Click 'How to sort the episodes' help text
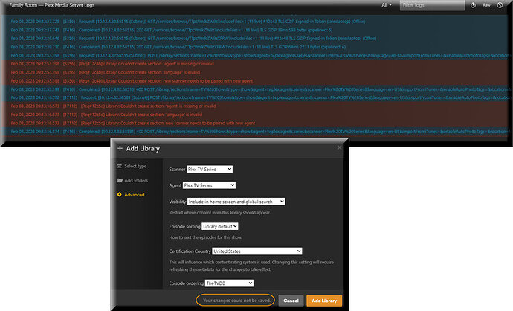 206,237
